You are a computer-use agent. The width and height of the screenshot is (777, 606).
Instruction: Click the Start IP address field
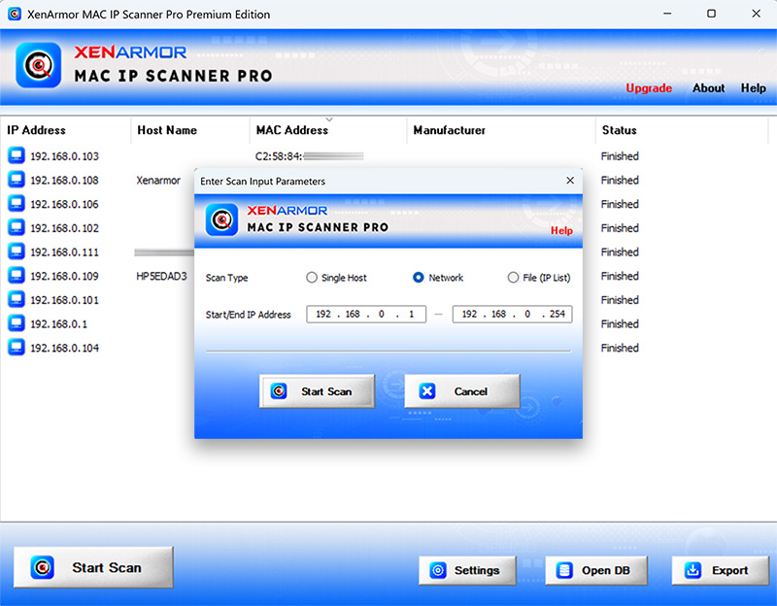point(366,314)
